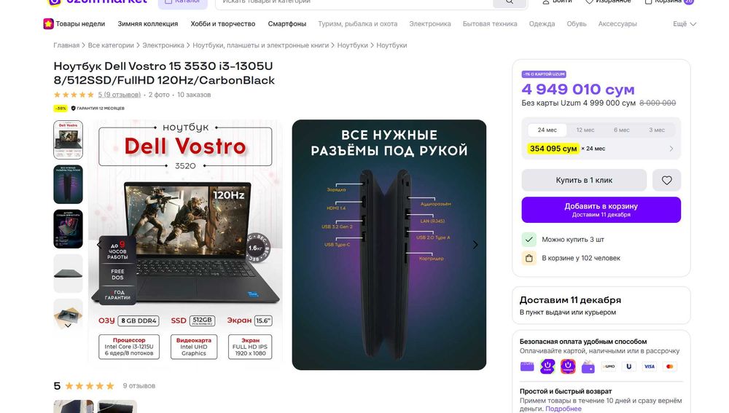Screen dimensions: 729x413
Task: Expand installment details chevron
Action: click(x=671, y=149)
